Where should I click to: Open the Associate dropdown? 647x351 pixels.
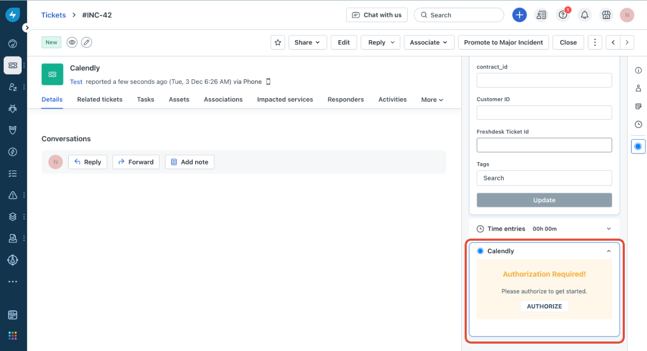pyautogui.click(x=429, y=42)
